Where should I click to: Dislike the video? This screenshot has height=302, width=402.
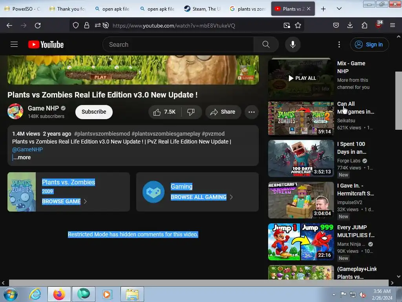coord(191,112)
